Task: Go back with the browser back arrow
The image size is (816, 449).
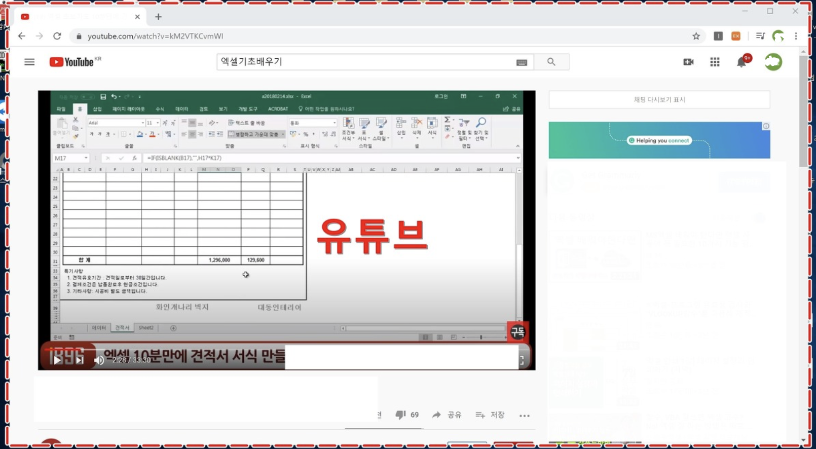Action: (21, 36)
